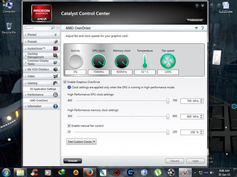Screen dimensions: 237x177
Task: Click the Video camera icon in sidebar
Action: click(x=56, y=76)
